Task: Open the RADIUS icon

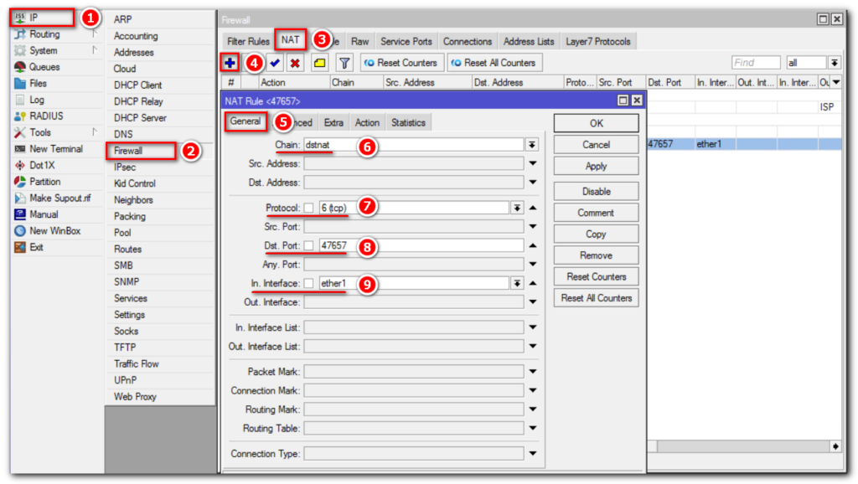Action: coord(20,116)
